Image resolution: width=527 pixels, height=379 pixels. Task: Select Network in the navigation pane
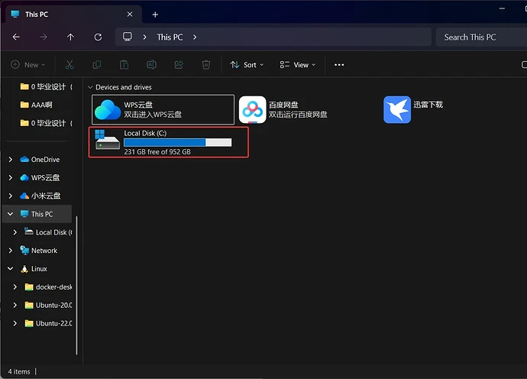44,251
